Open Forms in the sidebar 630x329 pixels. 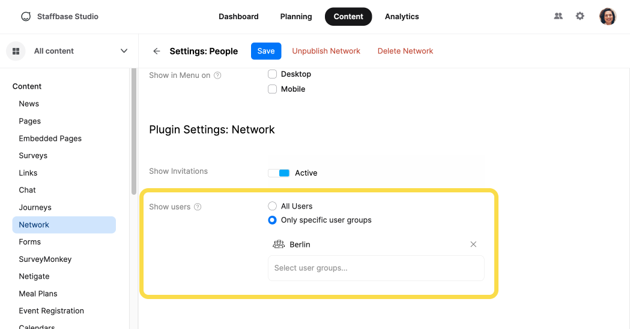click(30, 242)
